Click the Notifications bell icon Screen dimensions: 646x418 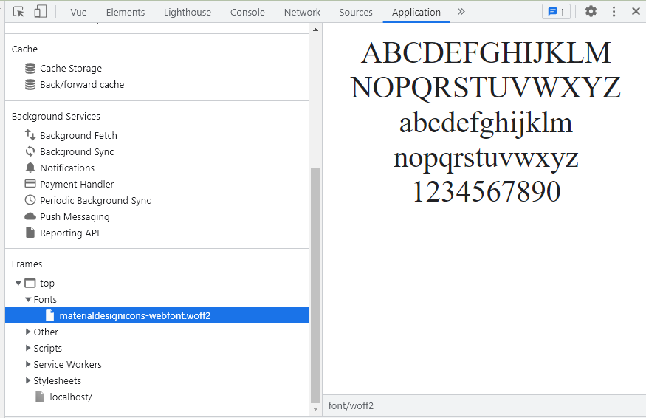coord(30,168)
